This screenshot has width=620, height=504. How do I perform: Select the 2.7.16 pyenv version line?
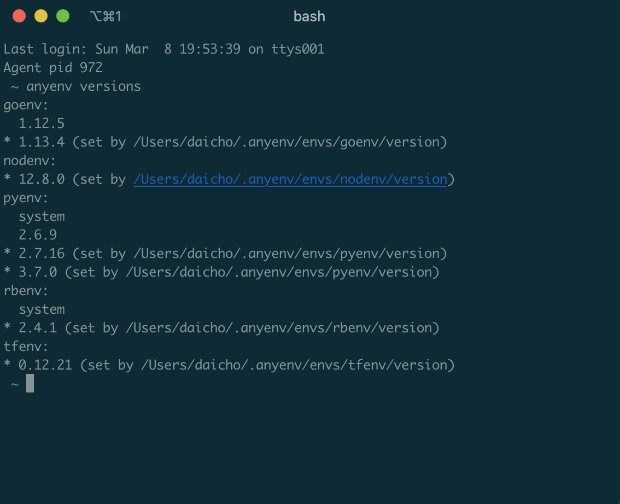(x=225, y=254)
